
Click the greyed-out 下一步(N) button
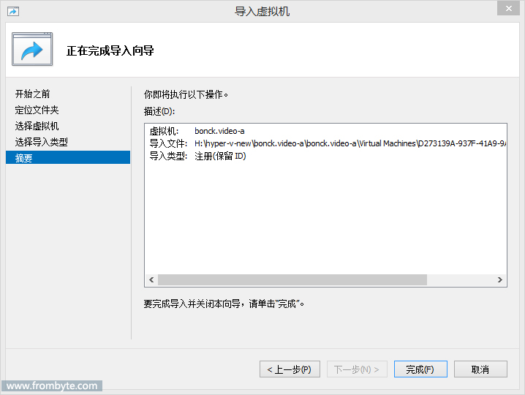(357, 369)
